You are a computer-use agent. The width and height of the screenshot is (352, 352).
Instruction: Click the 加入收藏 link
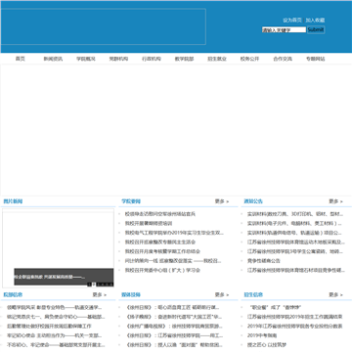[x=315, y=21]
